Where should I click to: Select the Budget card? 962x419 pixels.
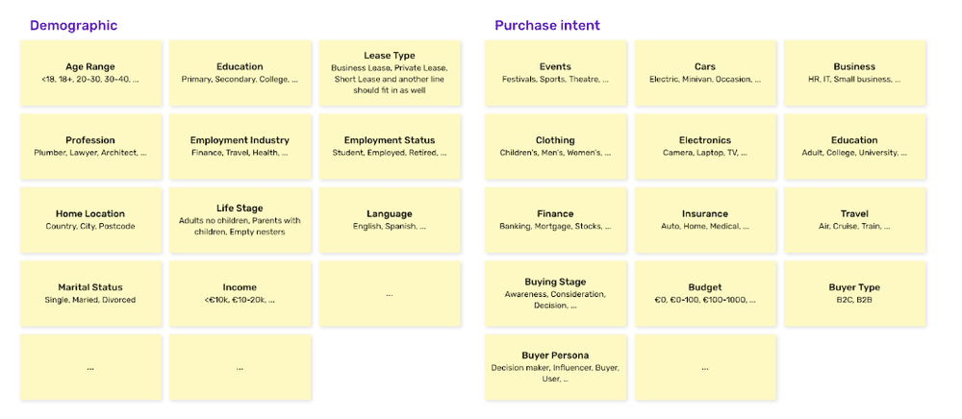coord(705,293)
